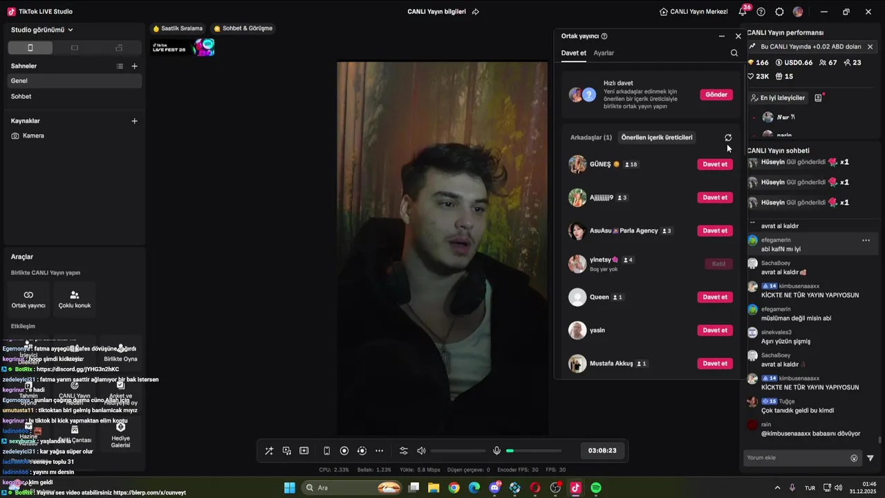This screenshot has height=498, width=885.
Task: Select the dual-screen layout mode
Action: (x=119, y=48)
